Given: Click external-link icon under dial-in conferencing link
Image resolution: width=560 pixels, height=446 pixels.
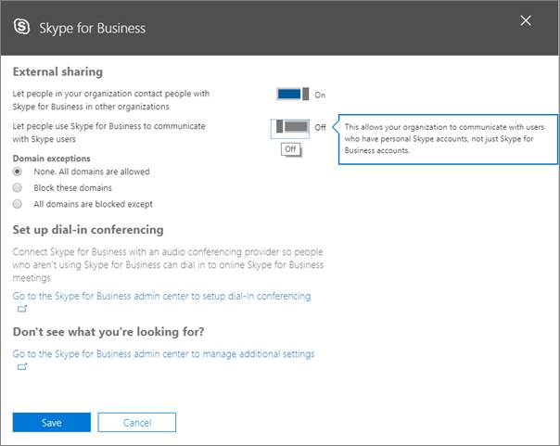Looking at the screenshot, I should pos(22,309).
